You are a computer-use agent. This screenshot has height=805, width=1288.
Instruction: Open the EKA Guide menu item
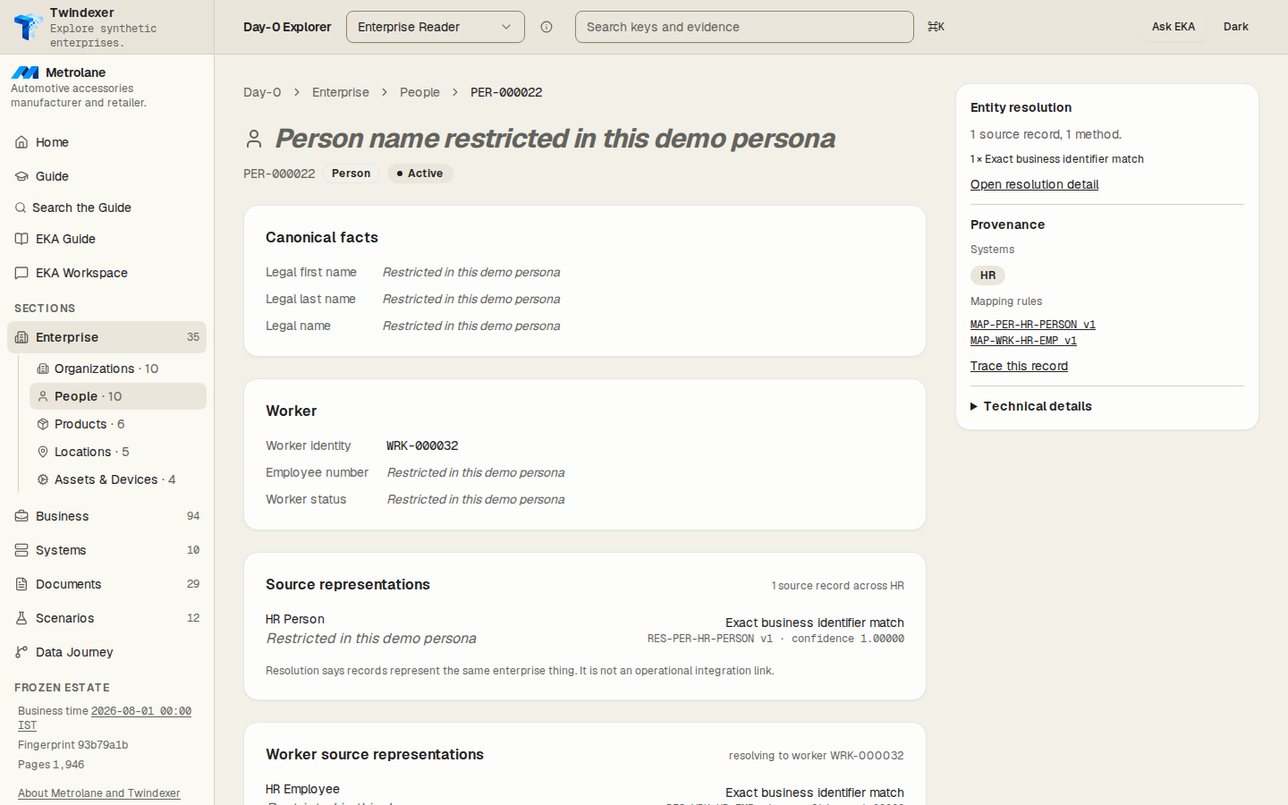(x=106, y=239)
